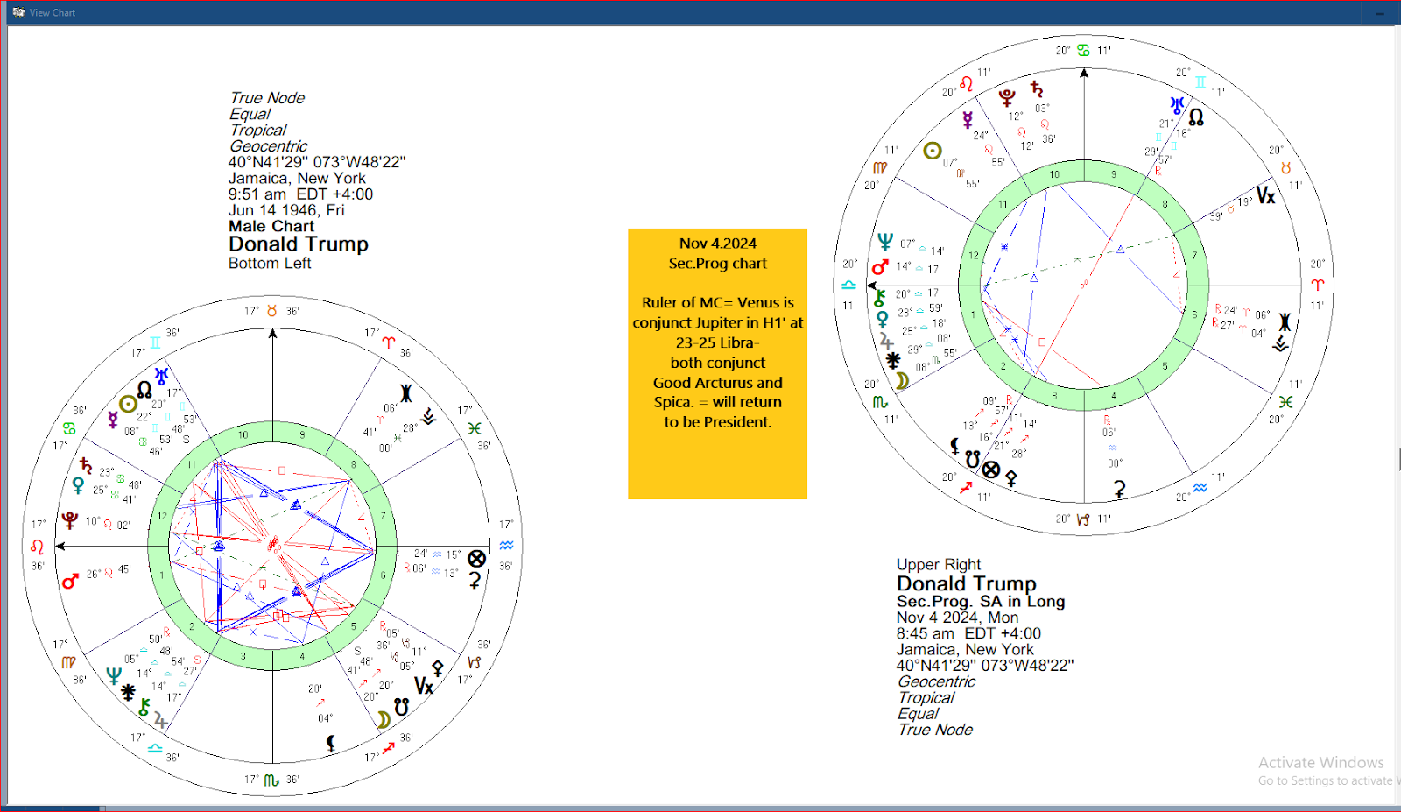Click "Nov 4 2024, Mon" progressed date
1401x812 pixels.
pos(958,618)
